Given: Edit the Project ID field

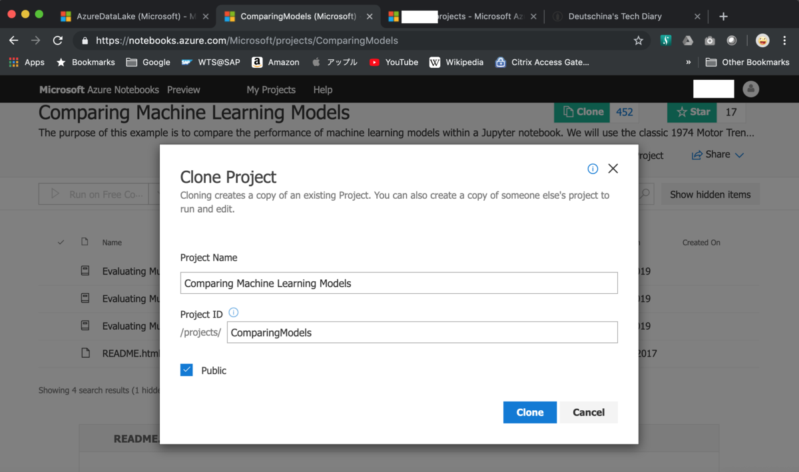Looking at the screenshot, I should tap(422, 332).
